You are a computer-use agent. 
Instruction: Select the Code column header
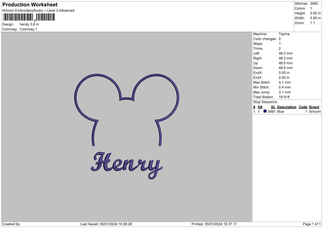click(303, 107)
